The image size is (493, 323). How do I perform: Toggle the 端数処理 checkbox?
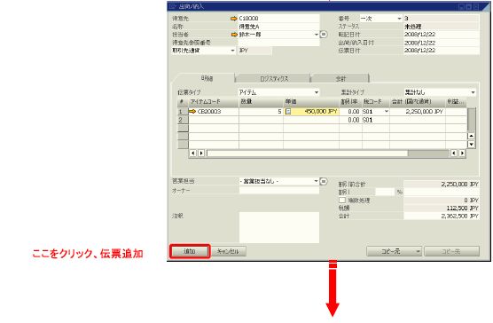pos(342,200)
